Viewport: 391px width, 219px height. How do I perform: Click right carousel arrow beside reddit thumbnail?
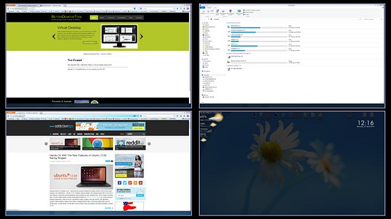(x=149, y=143)
